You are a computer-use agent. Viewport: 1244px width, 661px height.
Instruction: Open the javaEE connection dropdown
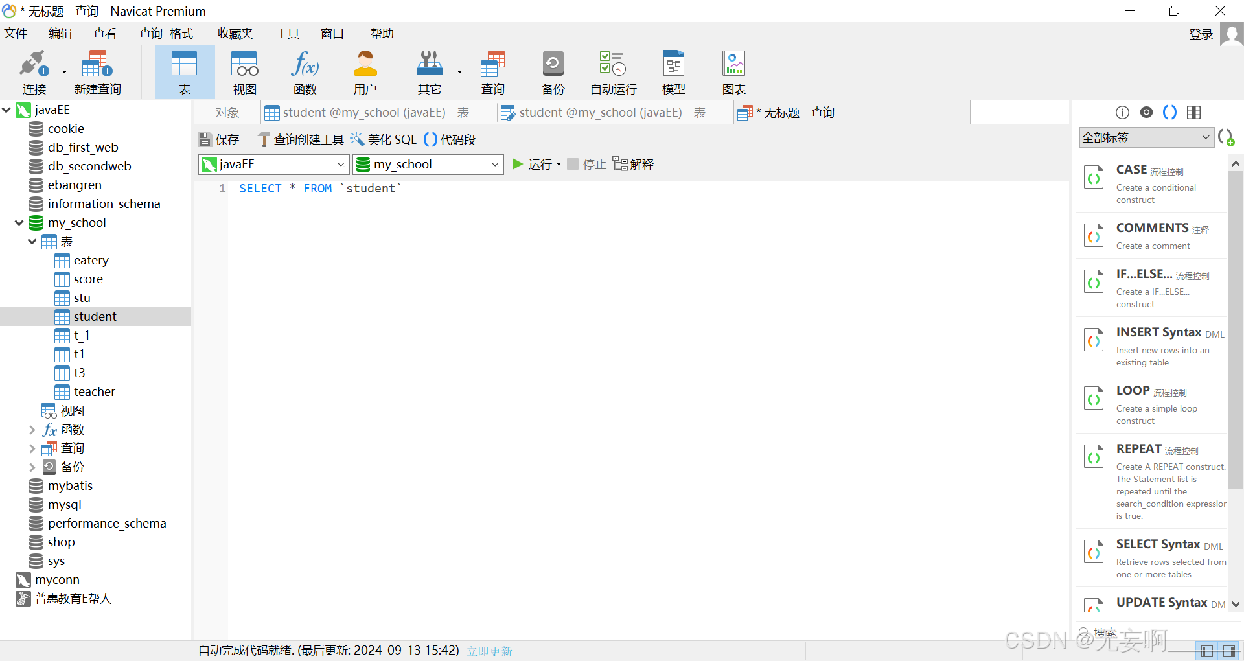tap(273, 165)
